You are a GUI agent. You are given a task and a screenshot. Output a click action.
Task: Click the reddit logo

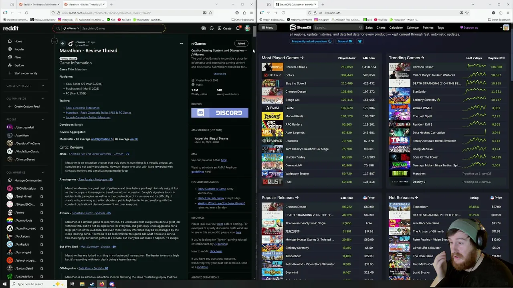click(11, 28)
